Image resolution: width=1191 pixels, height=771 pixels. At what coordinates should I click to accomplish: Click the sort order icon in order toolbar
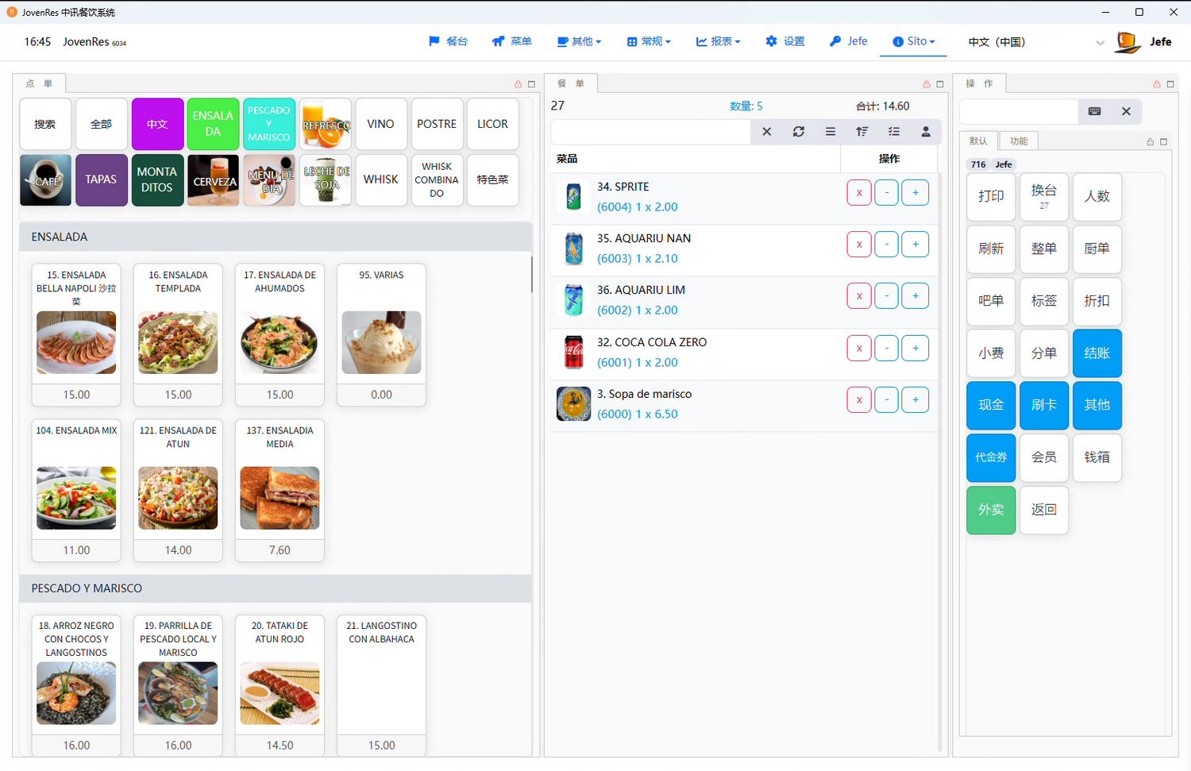pos(861,132)
